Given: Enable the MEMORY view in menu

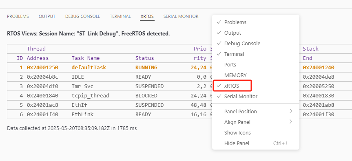Looking at the screenshot, I should point(255,75).
